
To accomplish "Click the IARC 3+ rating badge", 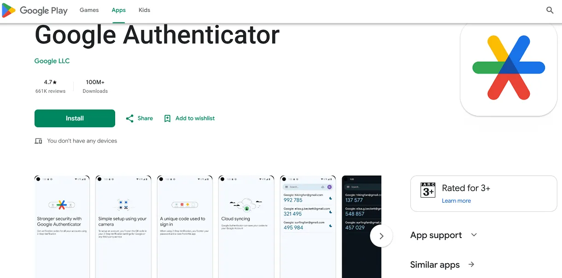I will 428,190.
